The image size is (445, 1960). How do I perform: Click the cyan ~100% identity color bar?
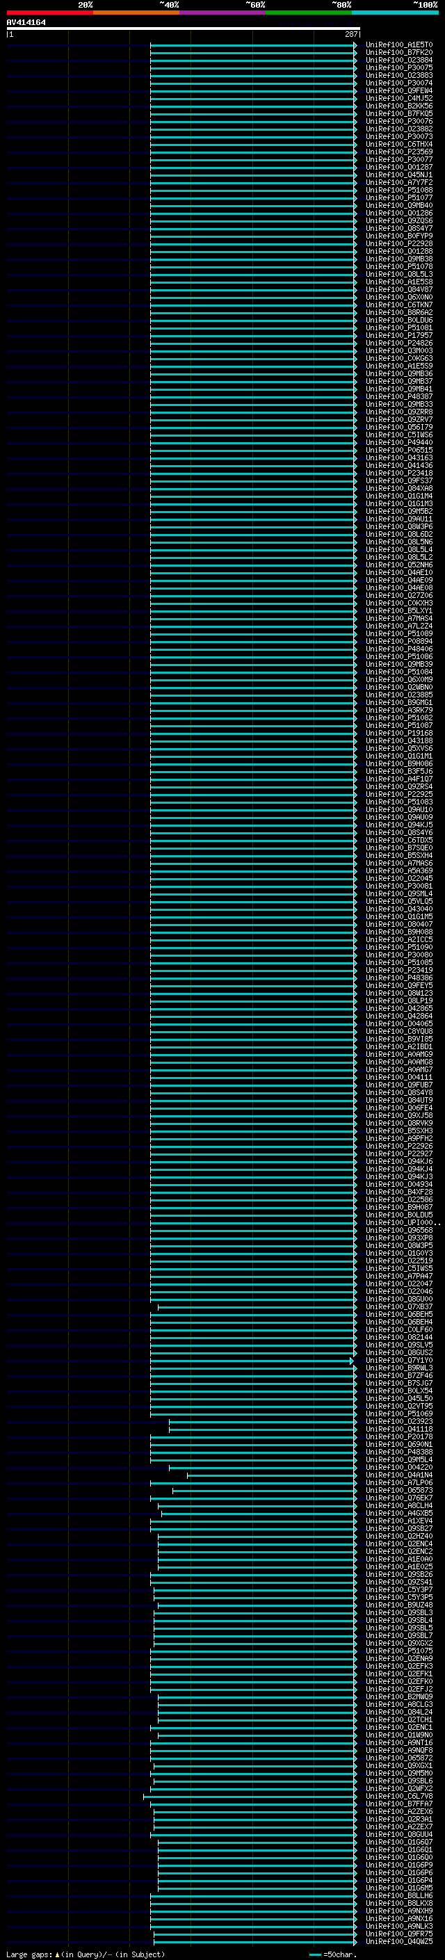[395, 13]
